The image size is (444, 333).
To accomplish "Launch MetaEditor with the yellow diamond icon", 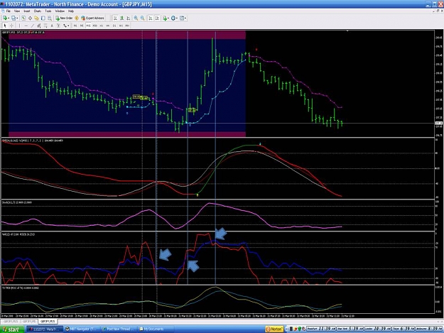I will coord(77,18).
